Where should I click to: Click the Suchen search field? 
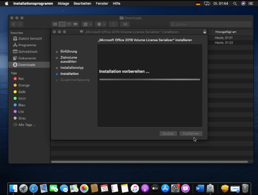point(210,24)
